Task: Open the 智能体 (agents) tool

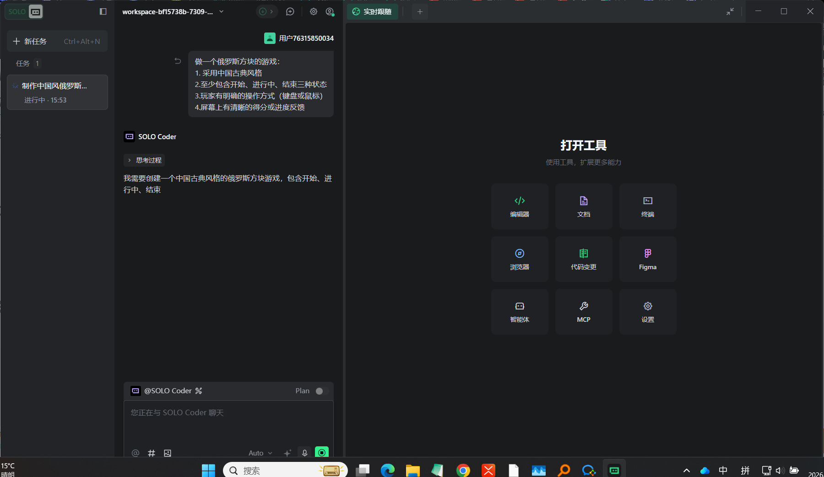Action: 520,312
